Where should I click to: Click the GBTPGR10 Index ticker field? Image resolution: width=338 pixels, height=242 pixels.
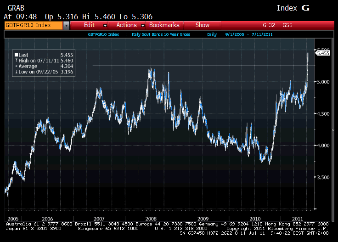(34, 25)
